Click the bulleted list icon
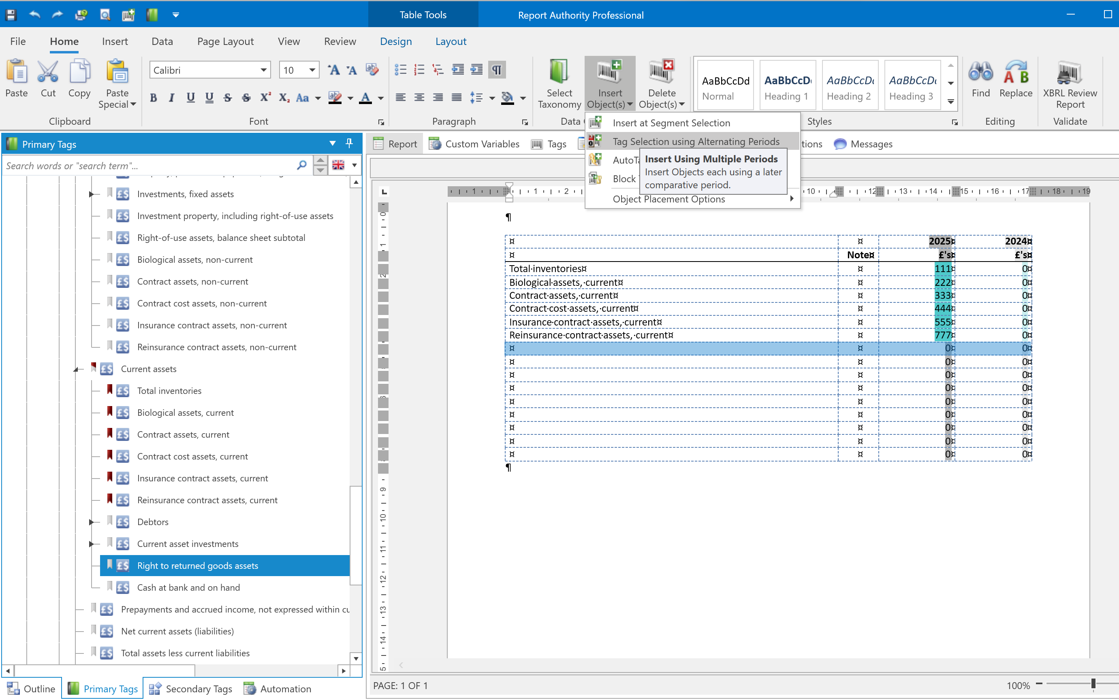Screen dimensions: 1119x700 click(x=400, y=70)
